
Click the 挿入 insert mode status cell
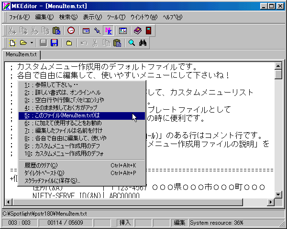pyautogui.click(x=125, y=223)
